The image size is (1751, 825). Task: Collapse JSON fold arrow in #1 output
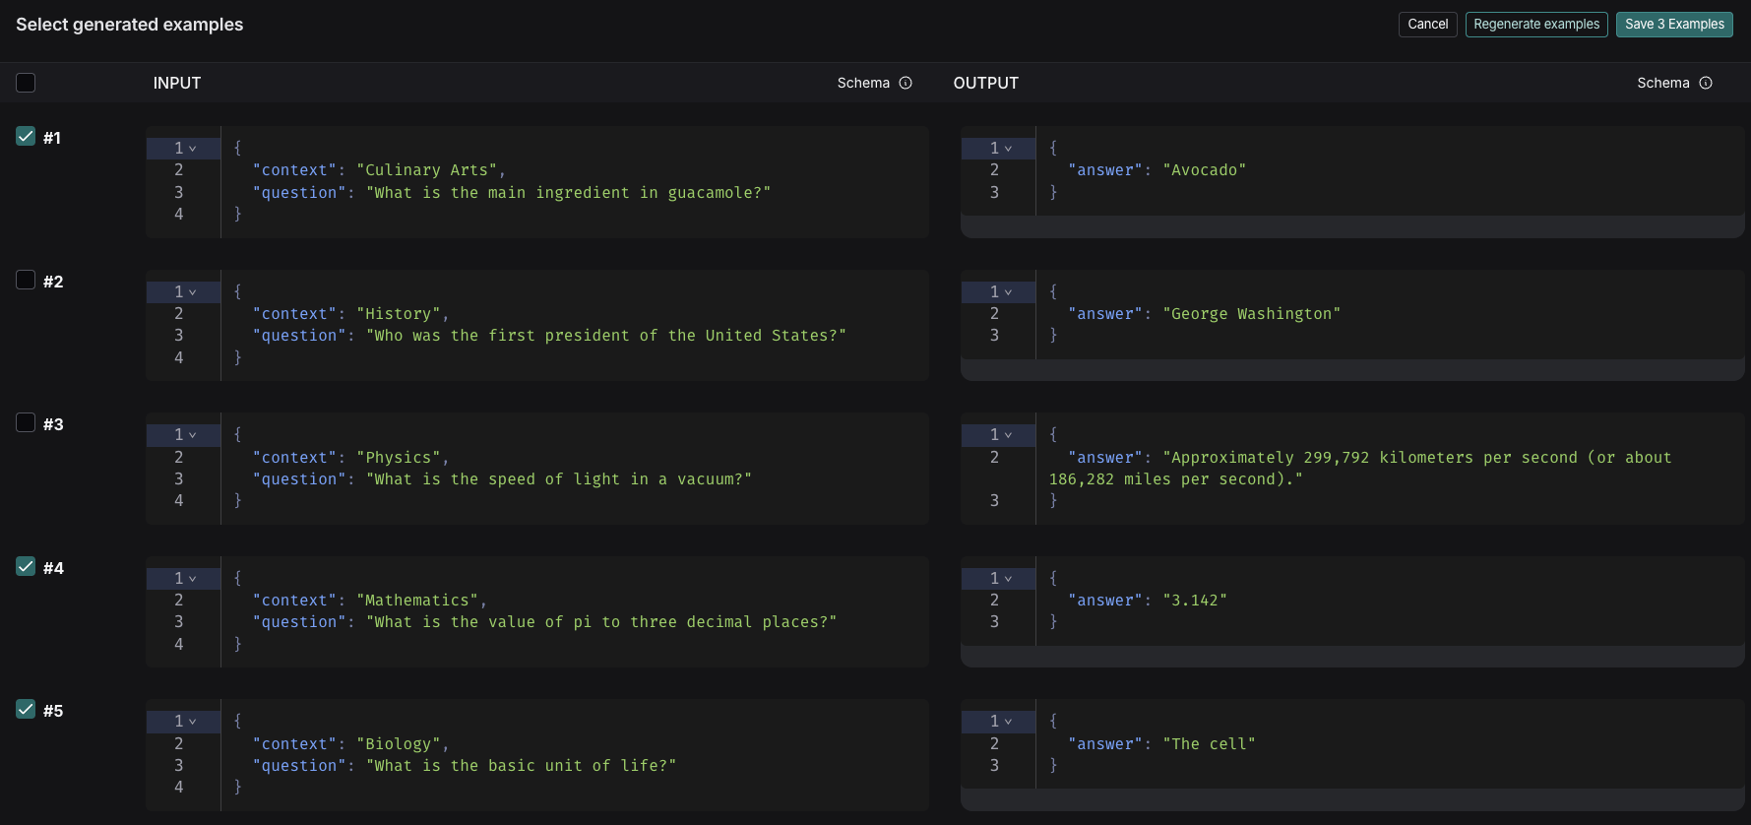[x=1008, y=149]
